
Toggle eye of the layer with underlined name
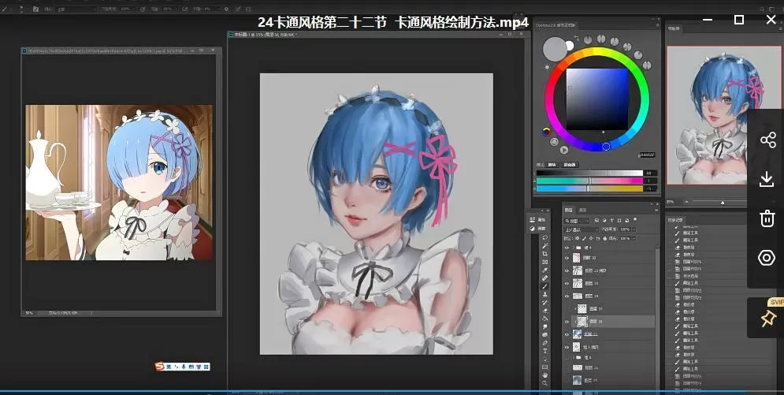567,334
